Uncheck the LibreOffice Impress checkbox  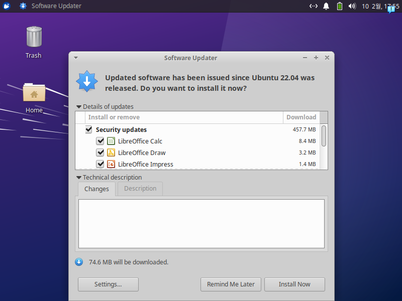100,164
